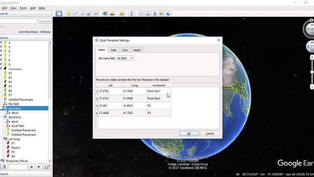314x177 pixels.
Task: Open the View menu
Action: (x=13, y=8)
